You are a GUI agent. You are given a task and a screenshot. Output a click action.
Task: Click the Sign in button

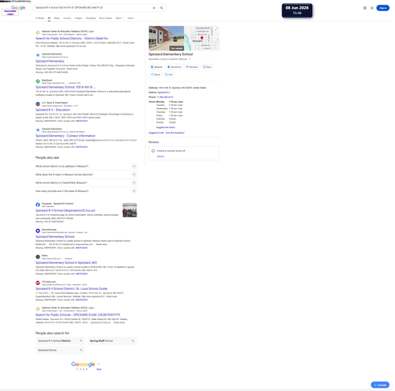pos(383,8)
